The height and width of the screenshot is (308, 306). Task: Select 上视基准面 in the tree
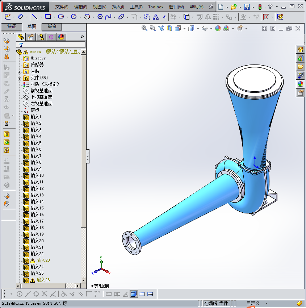[41, 97]
